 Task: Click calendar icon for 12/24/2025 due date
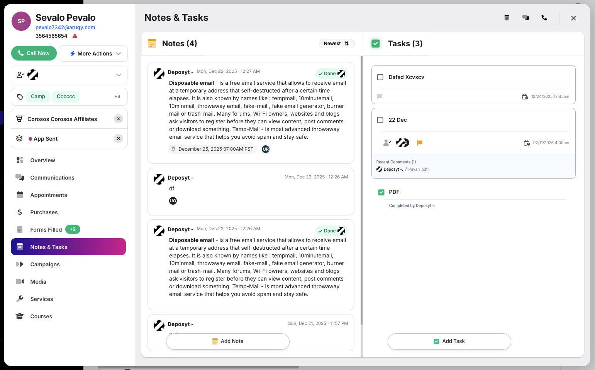(x=525, y=97)
